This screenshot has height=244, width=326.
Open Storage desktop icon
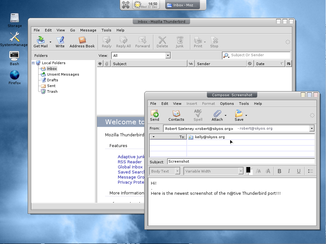point(15,20)
